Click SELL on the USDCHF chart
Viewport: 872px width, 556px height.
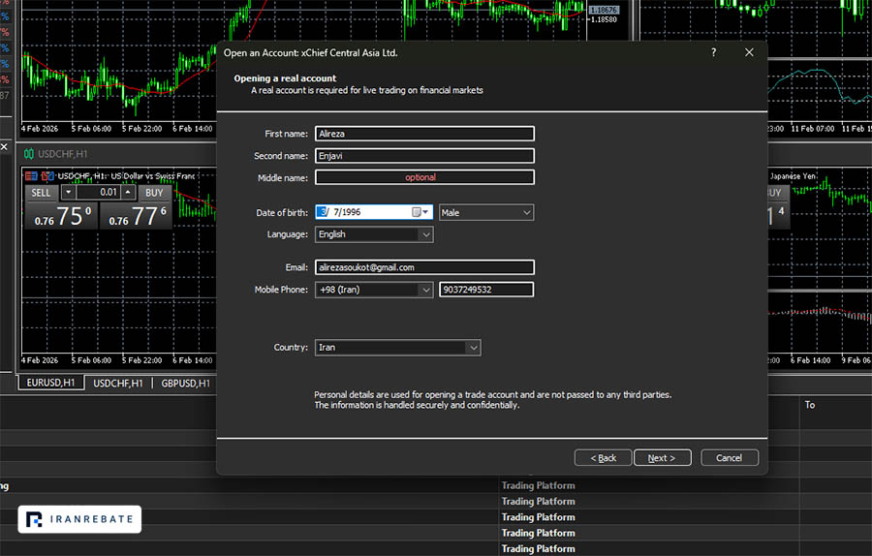(x=41, y=193)
